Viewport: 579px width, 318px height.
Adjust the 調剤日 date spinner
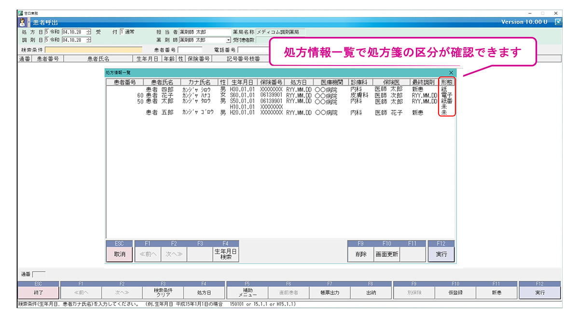click(88, 40)
